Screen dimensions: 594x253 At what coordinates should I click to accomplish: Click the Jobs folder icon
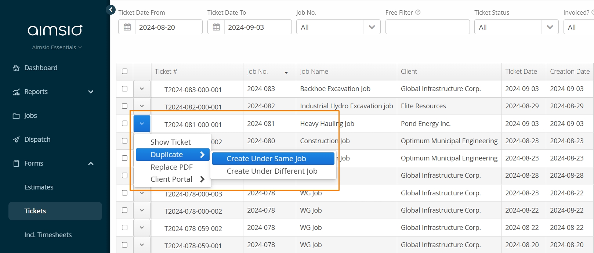[16, 116]
